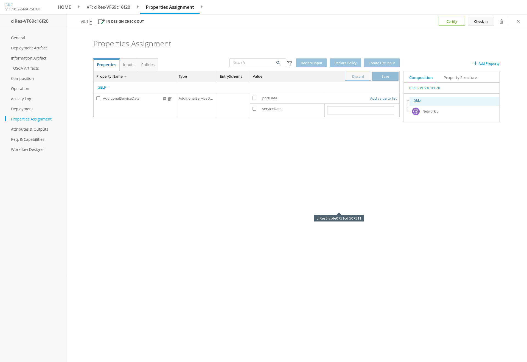Tick the AdditionalServiceData property checkbox

click(x=98, y=98)
